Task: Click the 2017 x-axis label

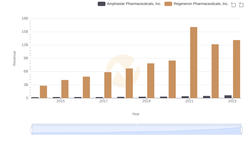Action: pos(103,101)
